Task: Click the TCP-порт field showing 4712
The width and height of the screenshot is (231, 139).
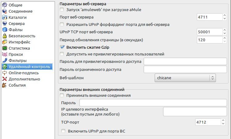Action: [x=208, y=122]
